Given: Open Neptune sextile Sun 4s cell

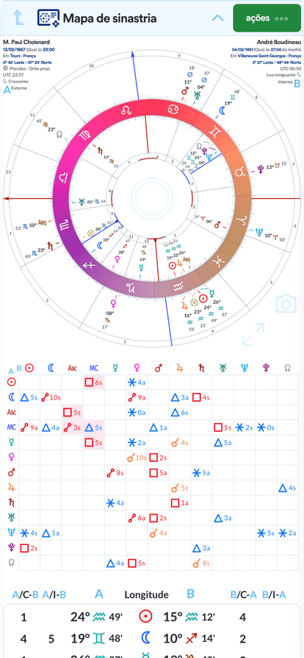Looking at the screenshot, I should point(29,533).
